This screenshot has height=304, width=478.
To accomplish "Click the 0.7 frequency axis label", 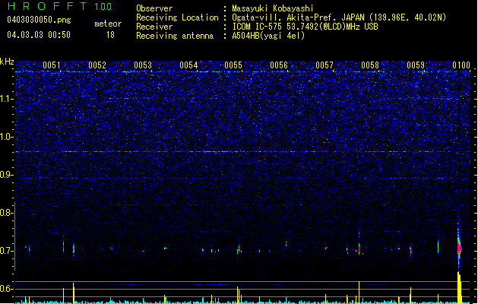I will point(6,251).
